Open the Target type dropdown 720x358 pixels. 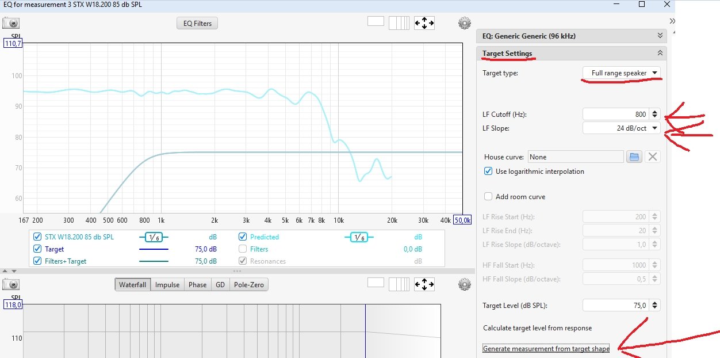point(621,73)
